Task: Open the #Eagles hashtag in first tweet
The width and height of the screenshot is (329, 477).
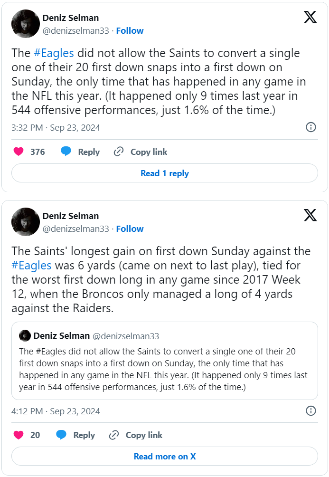Action: (x=54, y=53)
